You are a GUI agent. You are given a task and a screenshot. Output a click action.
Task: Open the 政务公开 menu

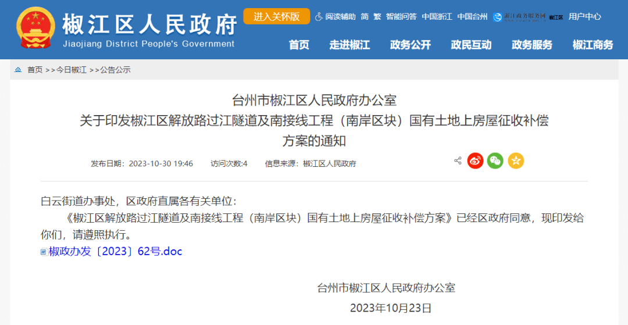pyautogui.click(x=411, y=45)
